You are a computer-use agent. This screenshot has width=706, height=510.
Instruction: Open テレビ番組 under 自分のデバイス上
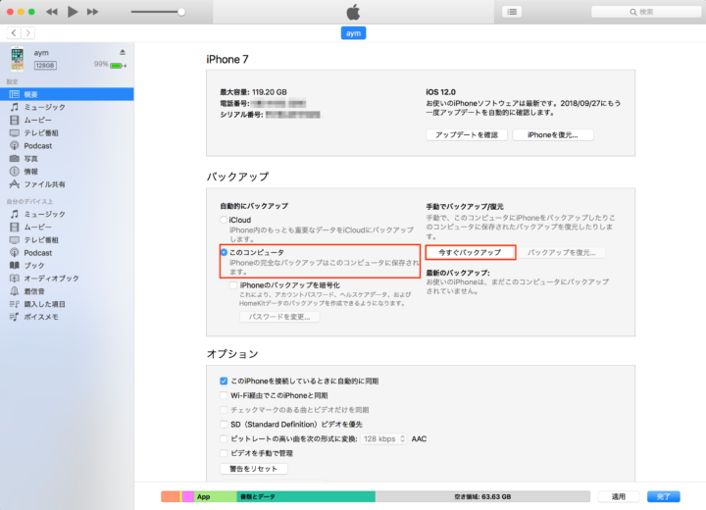pyautogui.click(x=67, y=239)
